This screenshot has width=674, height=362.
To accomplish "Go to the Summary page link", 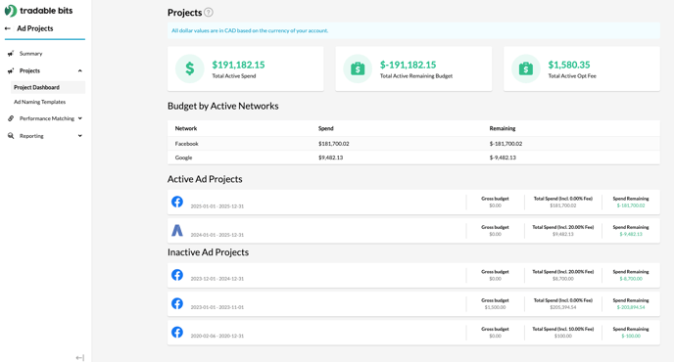I will (x=31, y=54).
